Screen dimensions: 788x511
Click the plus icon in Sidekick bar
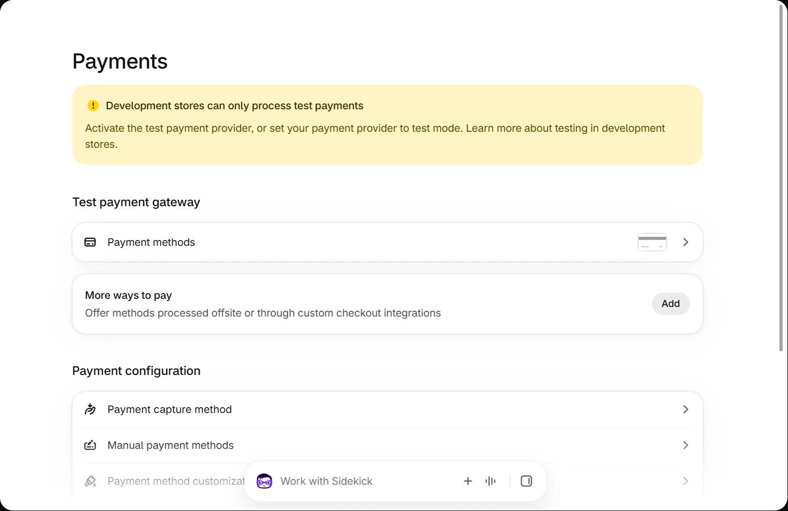[468, 481]
